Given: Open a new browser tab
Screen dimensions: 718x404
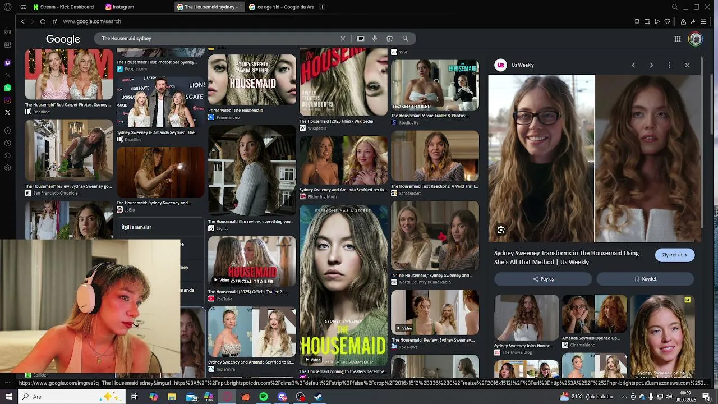Looking at the screenshot, I should click(322, 7).
